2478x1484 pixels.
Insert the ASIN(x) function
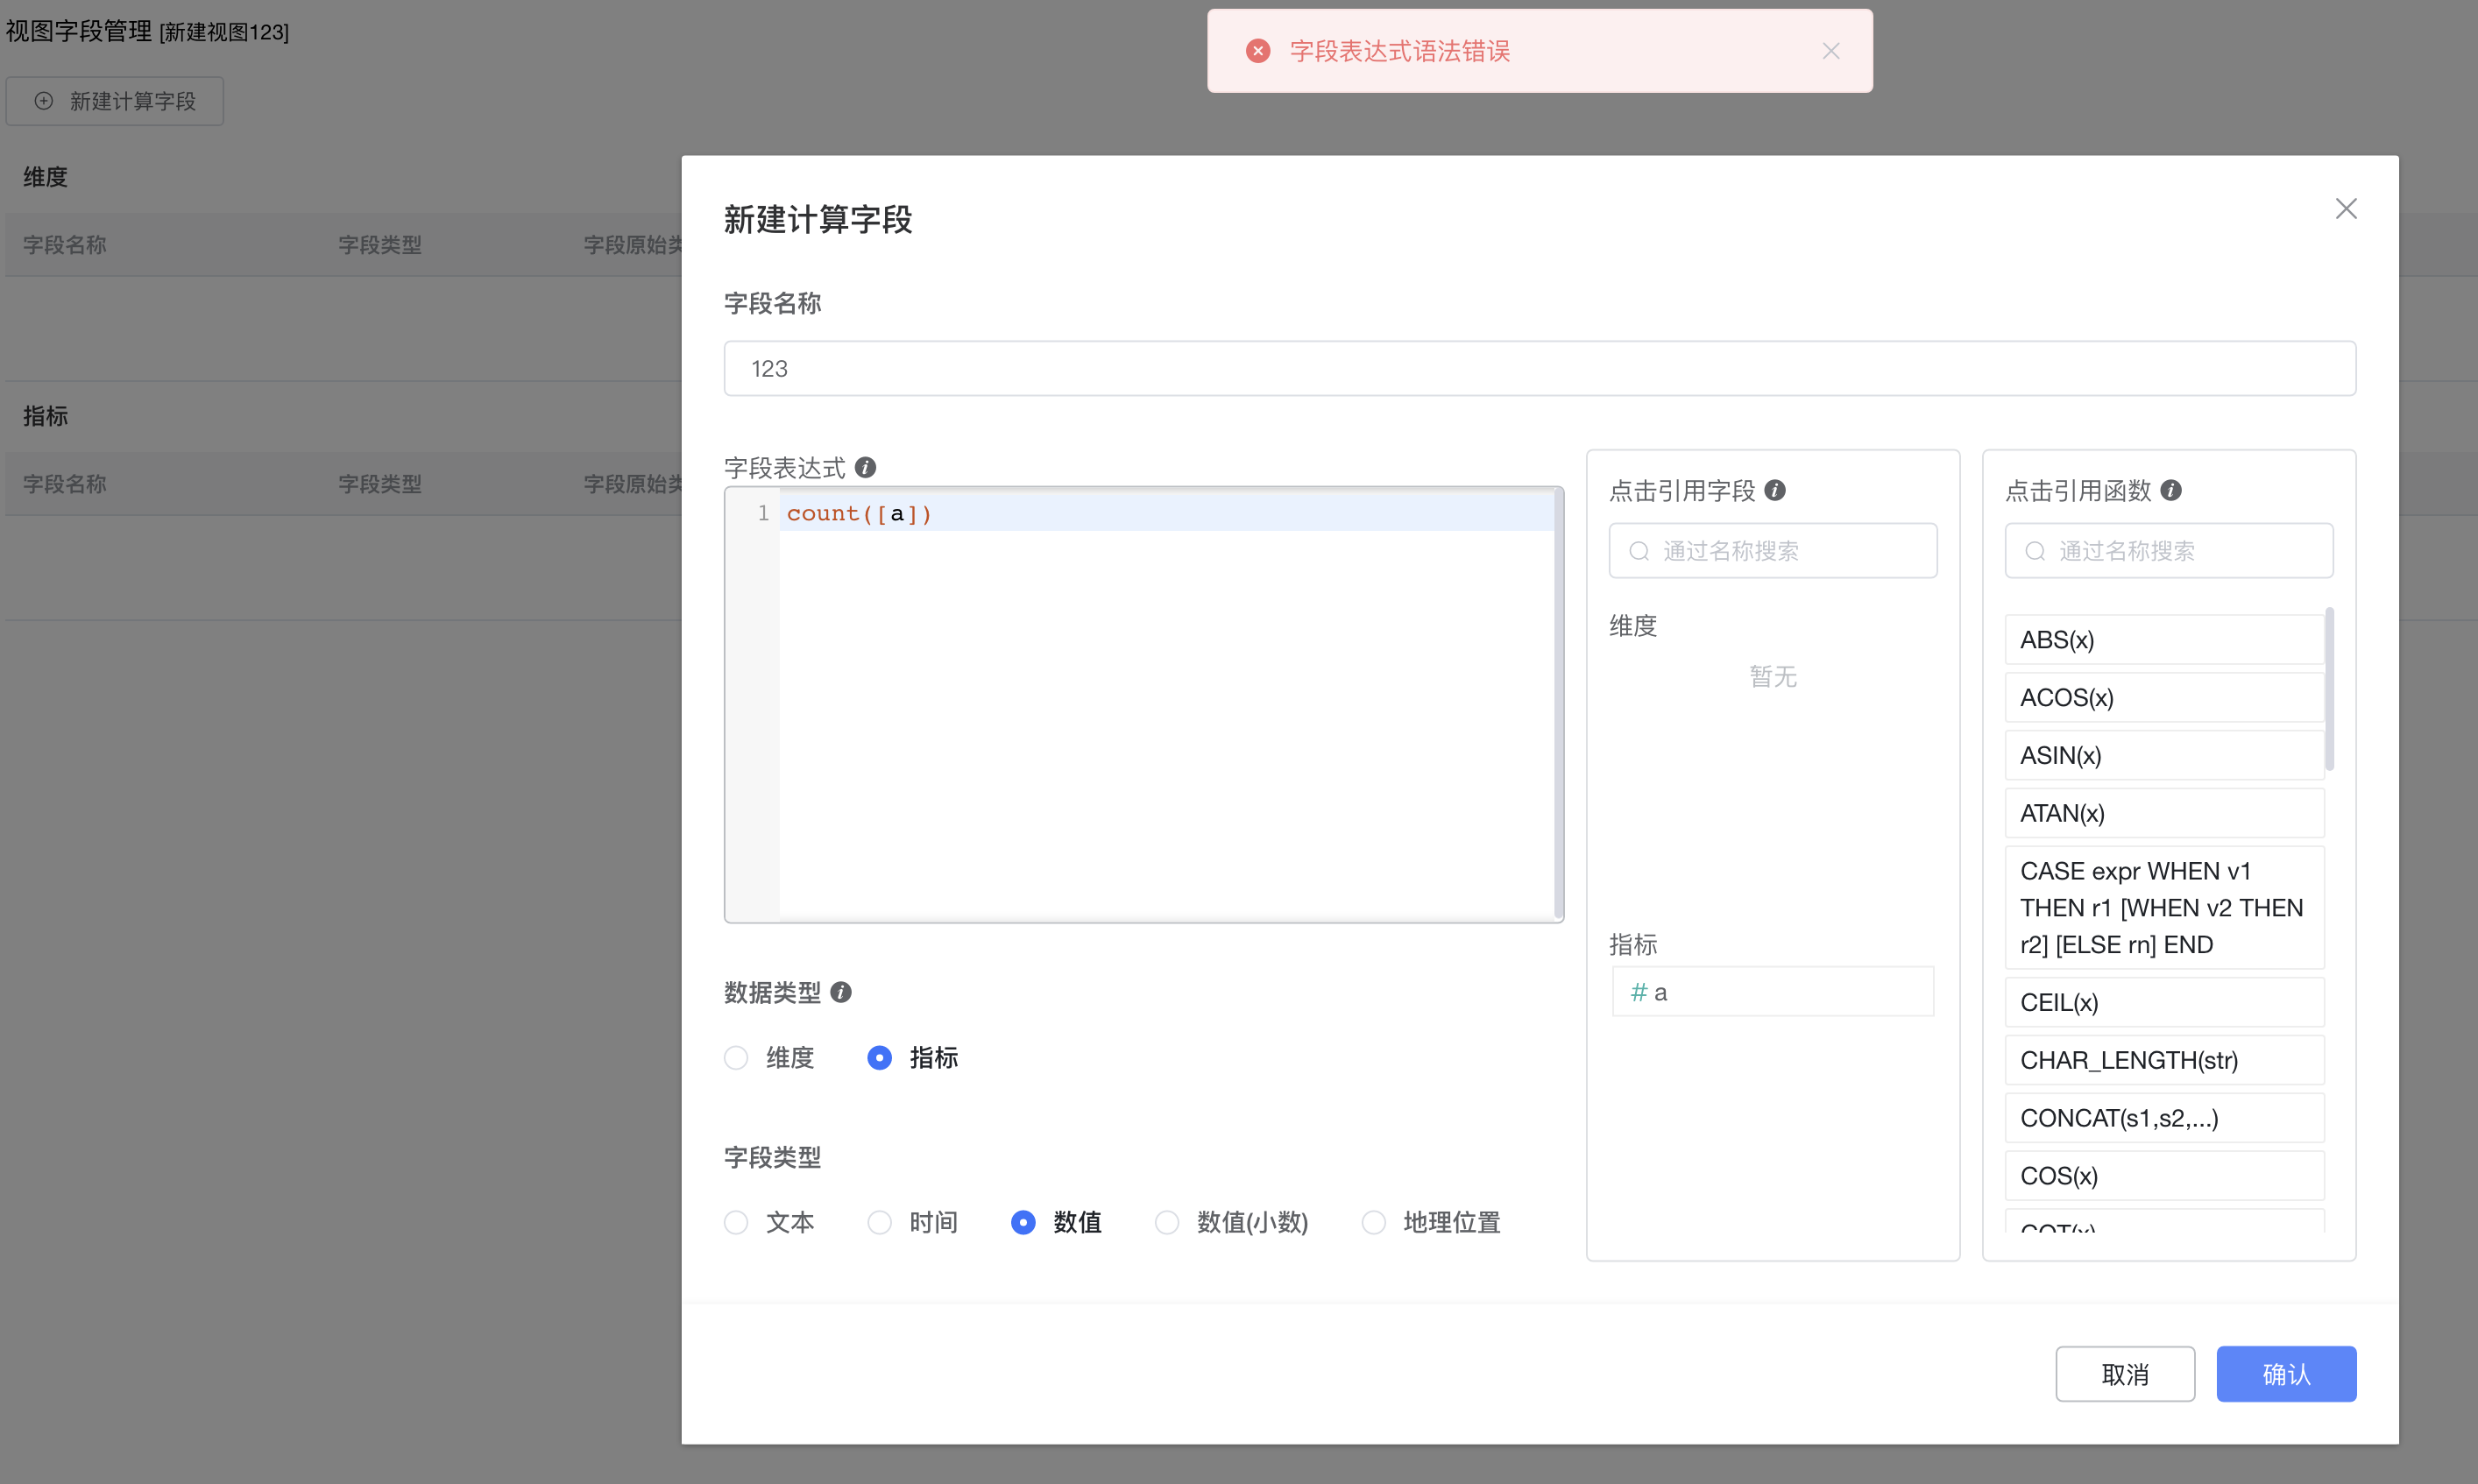(2164, 756)
